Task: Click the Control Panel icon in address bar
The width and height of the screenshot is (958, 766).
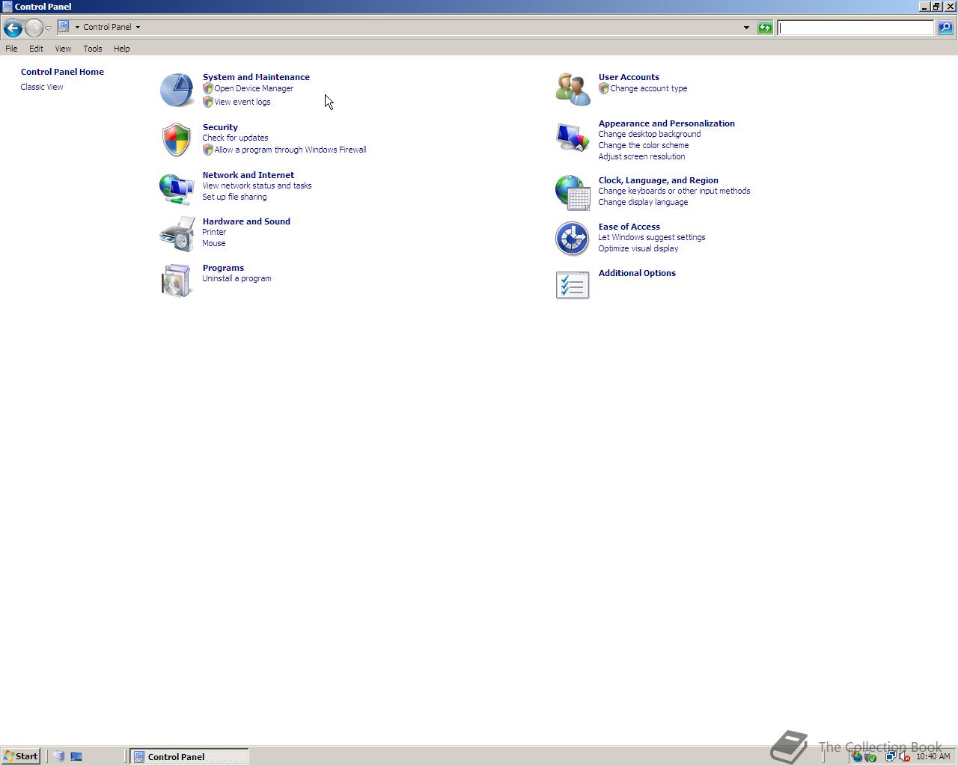Action: coord(64,27)
